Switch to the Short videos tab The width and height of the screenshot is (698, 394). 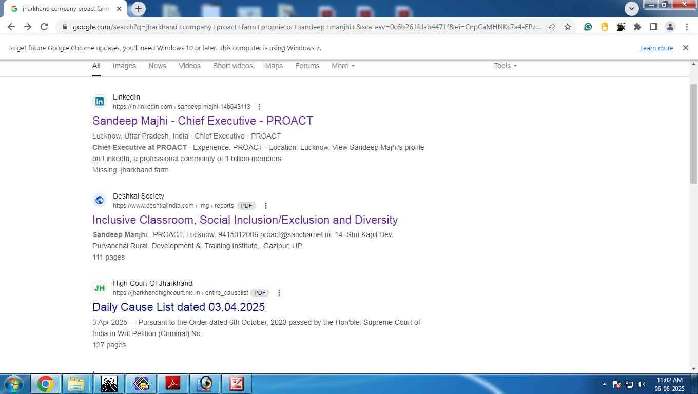coord(233,66)
